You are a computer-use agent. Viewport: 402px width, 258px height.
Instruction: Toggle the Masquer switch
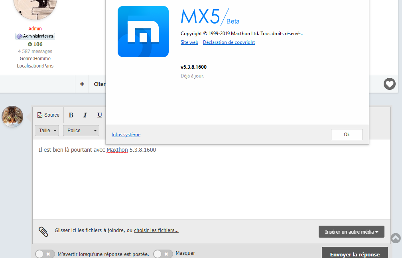(x=163, y=254)
